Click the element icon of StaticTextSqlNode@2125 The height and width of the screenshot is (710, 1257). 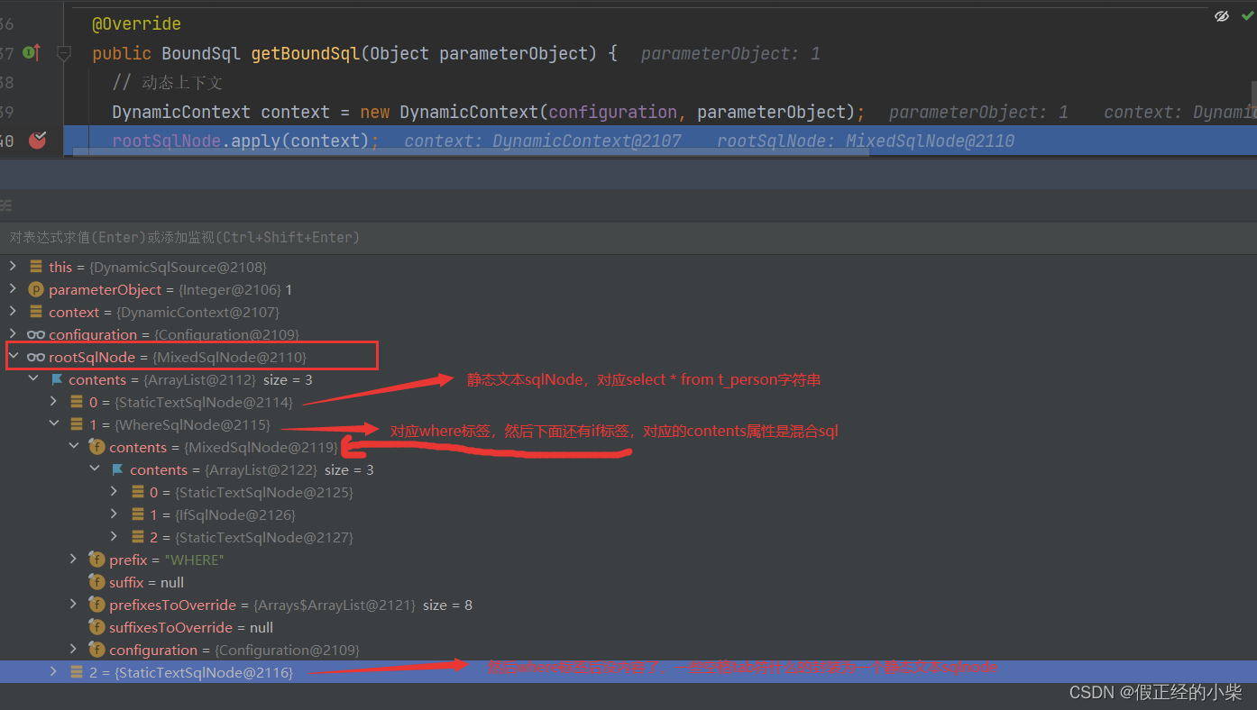138,492
